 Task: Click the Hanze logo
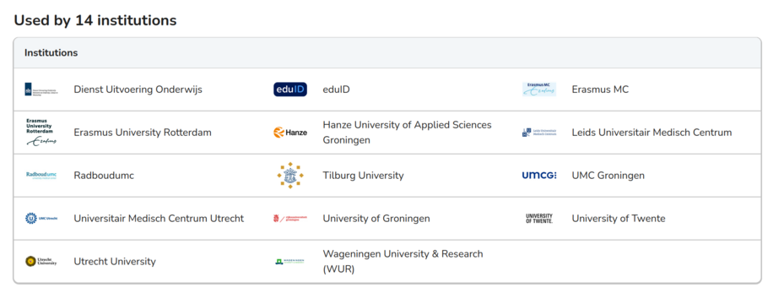[290, 133]
